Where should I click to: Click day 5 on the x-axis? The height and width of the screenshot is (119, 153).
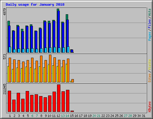(28, 116)
